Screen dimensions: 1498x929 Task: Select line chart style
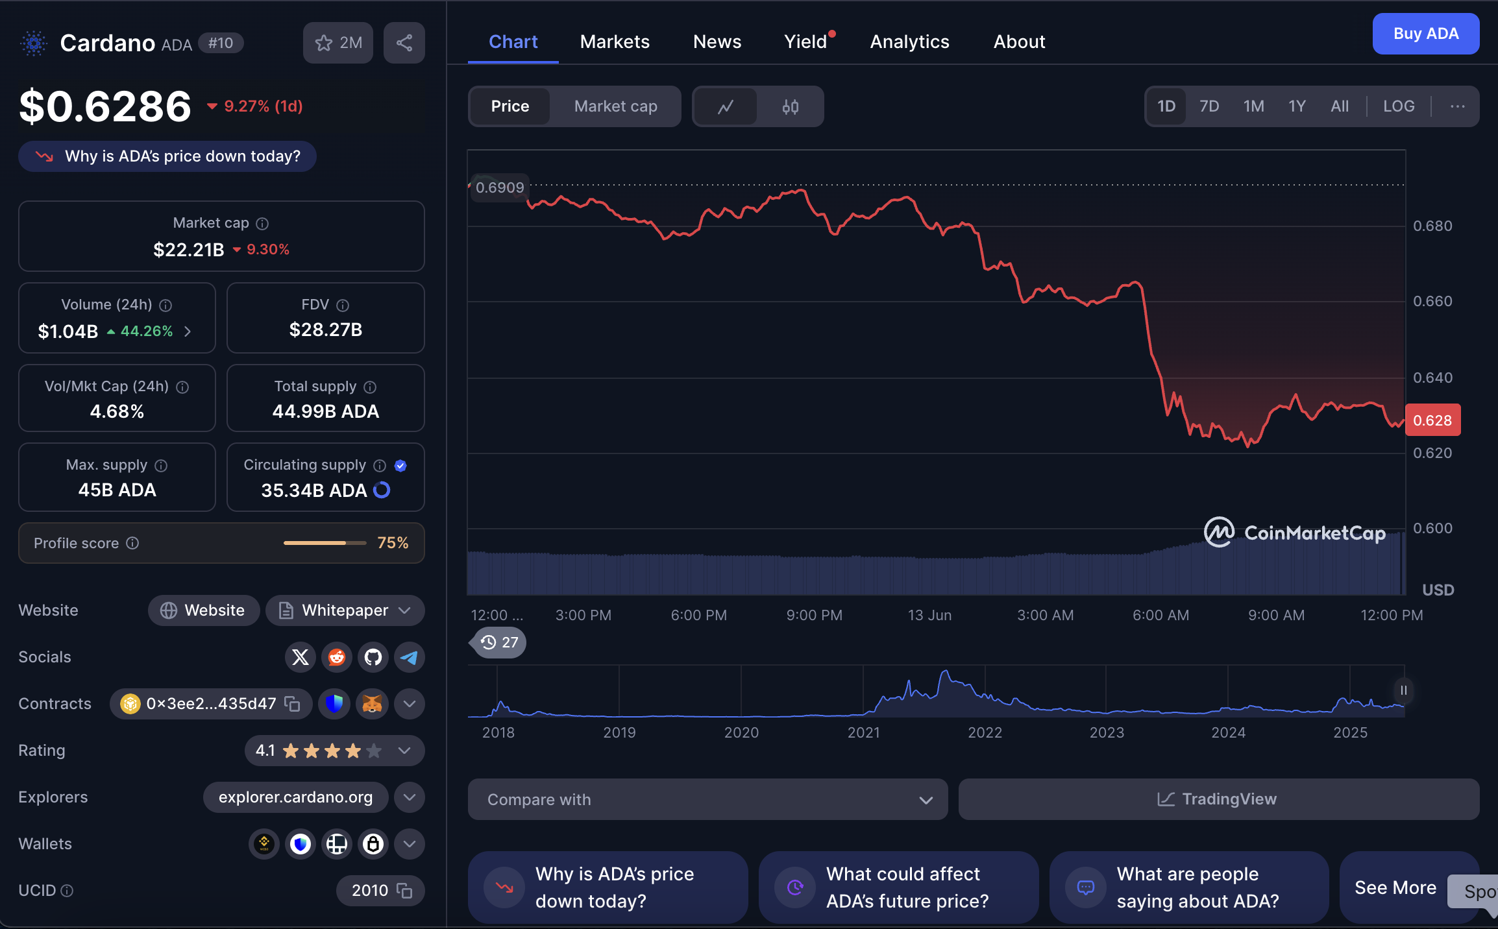[x=726, y=106]
